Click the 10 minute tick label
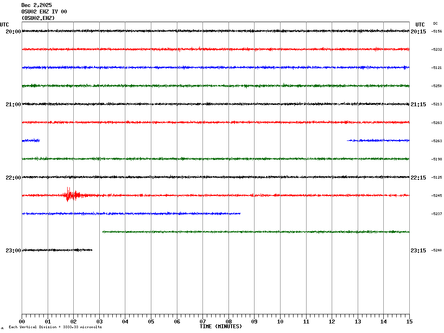This screenshot has width=444, height=333. [280, 322]
